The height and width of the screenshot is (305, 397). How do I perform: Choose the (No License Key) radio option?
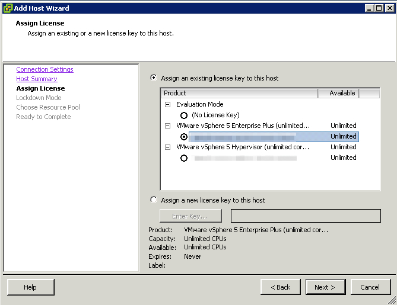click(x=184, y=115)
